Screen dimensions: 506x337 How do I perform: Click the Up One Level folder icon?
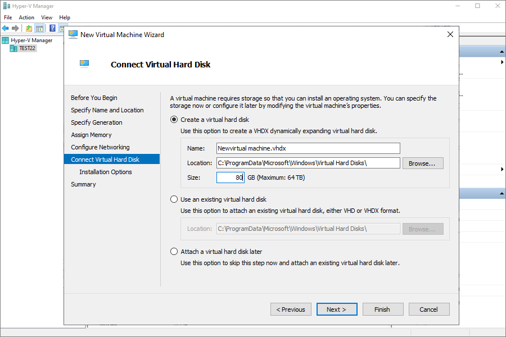(x=29, y=29)
